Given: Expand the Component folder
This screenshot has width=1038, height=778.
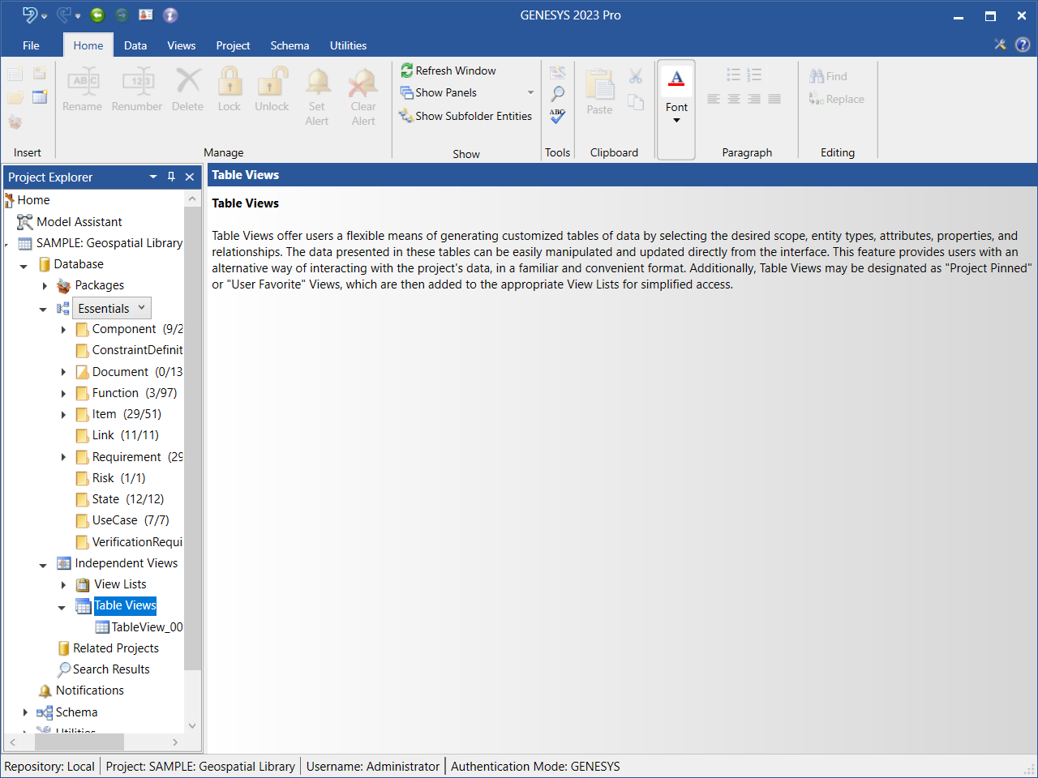Looking at the screenshot, I should (x=64, y=330).
